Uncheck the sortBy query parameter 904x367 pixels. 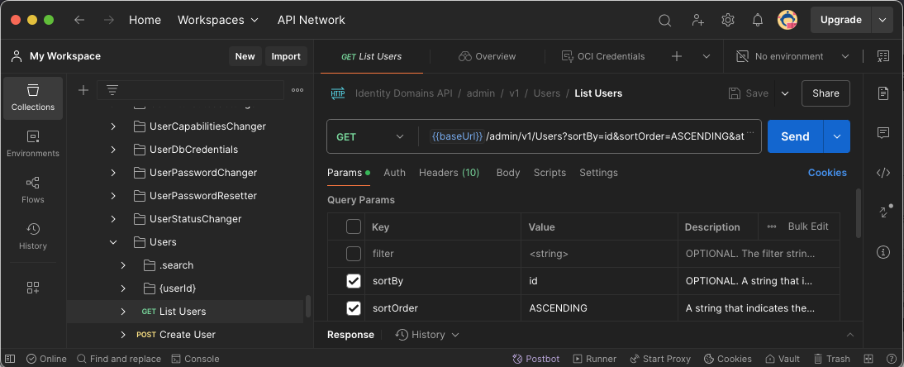(354, 282)
